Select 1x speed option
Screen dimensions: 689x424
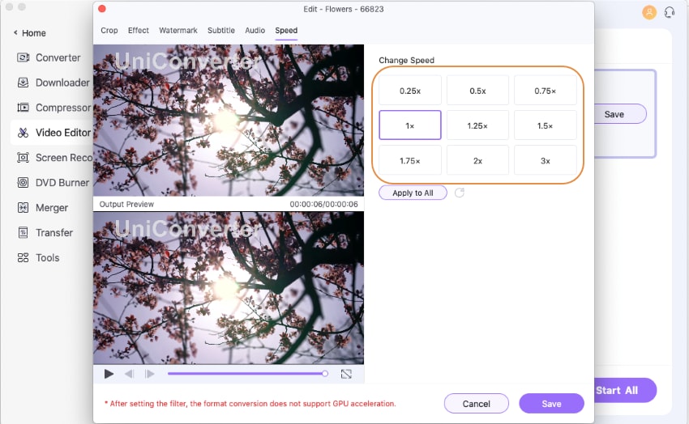410,125
